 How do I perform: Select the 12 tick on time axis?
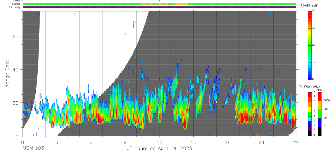point(159,142)
